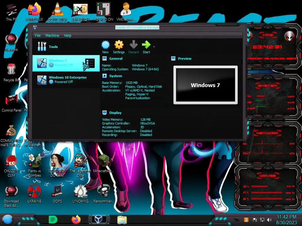Click the UKRAINE radiation symbol icon
The width and height of the screenshot is (302, 226).
click(x=34, y=194)
